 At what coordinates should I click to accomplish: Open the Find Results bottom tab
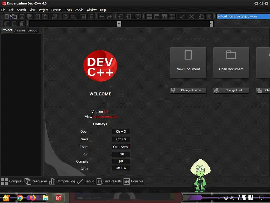(x=109, y=181)
